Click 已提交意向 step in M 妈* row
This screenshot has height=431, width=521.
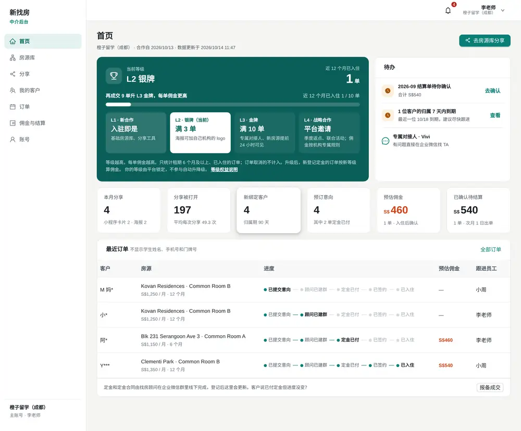[277, 289]
